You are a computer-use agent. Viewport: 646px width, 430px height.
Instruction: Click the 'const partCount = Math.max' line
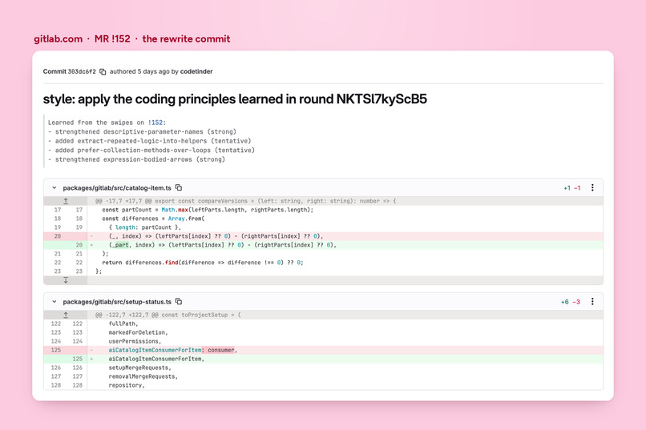coord(208,210)
